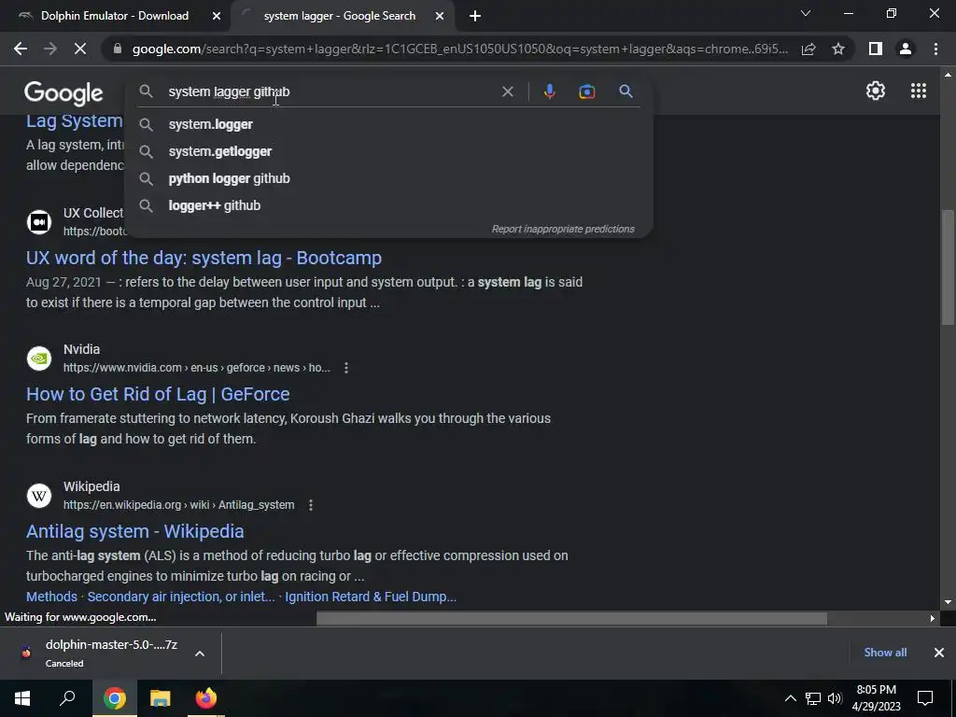956x717 pixels.
Task: Click the Google logo
Action: 63,93
